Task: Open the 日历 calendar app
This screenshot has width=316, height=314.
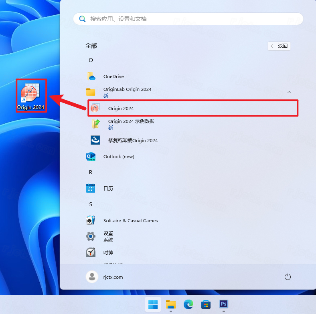Action: pyautogui.click(x=108, y=188)
